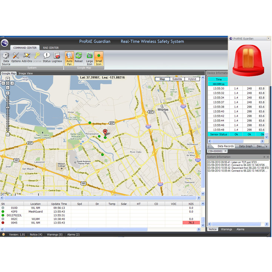The image size is (272, 272).
Task: Click the red H2S value 76.3
Action: tap(191, 223)
